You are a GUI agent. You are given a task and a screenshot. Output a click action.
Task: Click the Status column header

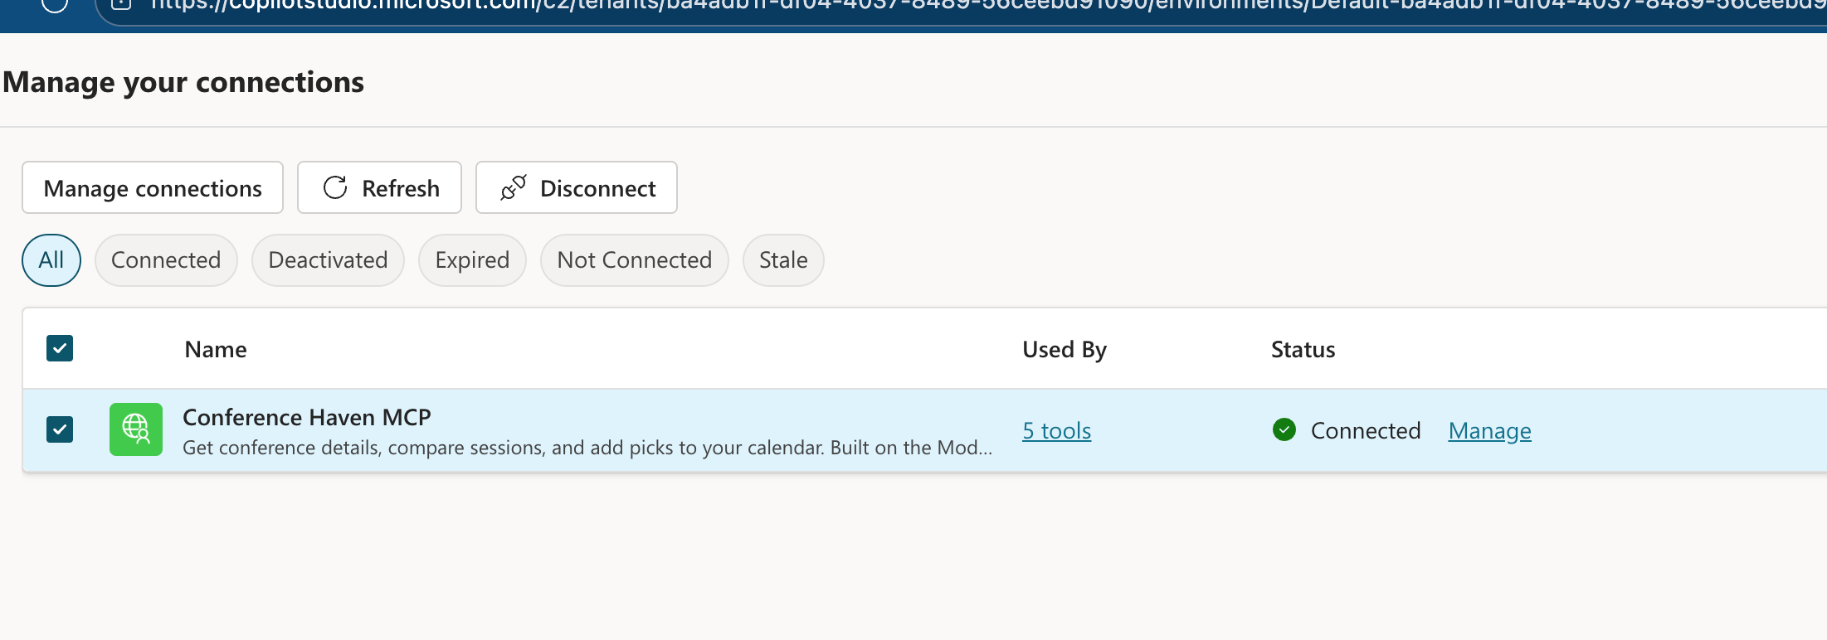[x=1303, y=349]
